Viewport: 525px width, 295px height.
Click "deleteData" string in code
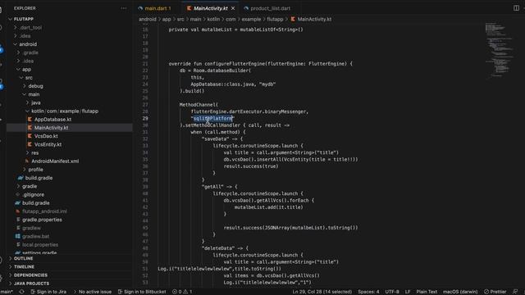click(x=218, y=248)
